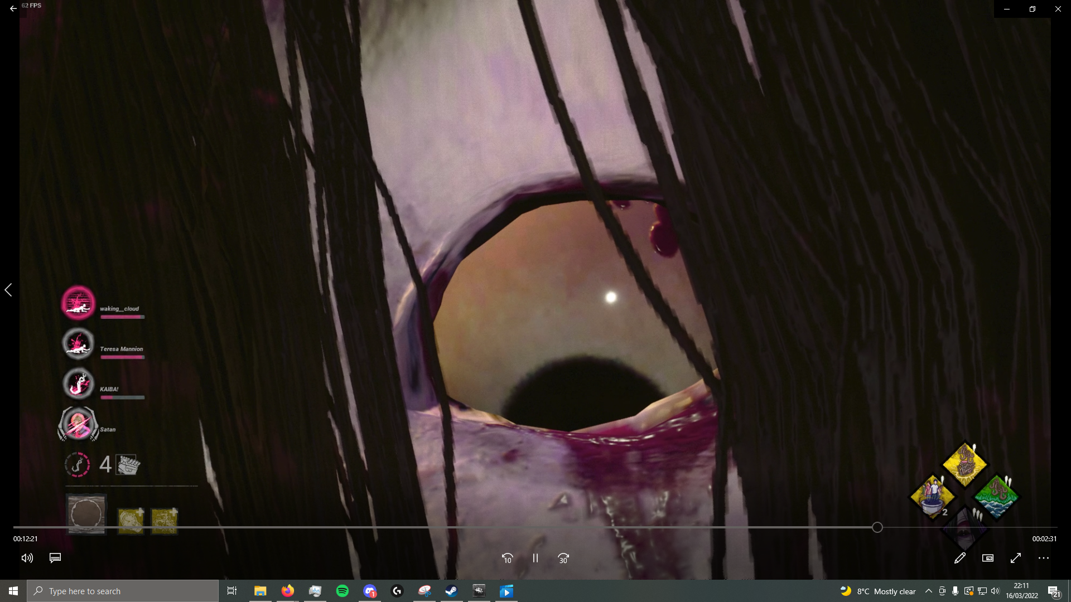Open the notification center
Image resolution: width=1071 pixels, height=602 pixels.
(1054, 591)
